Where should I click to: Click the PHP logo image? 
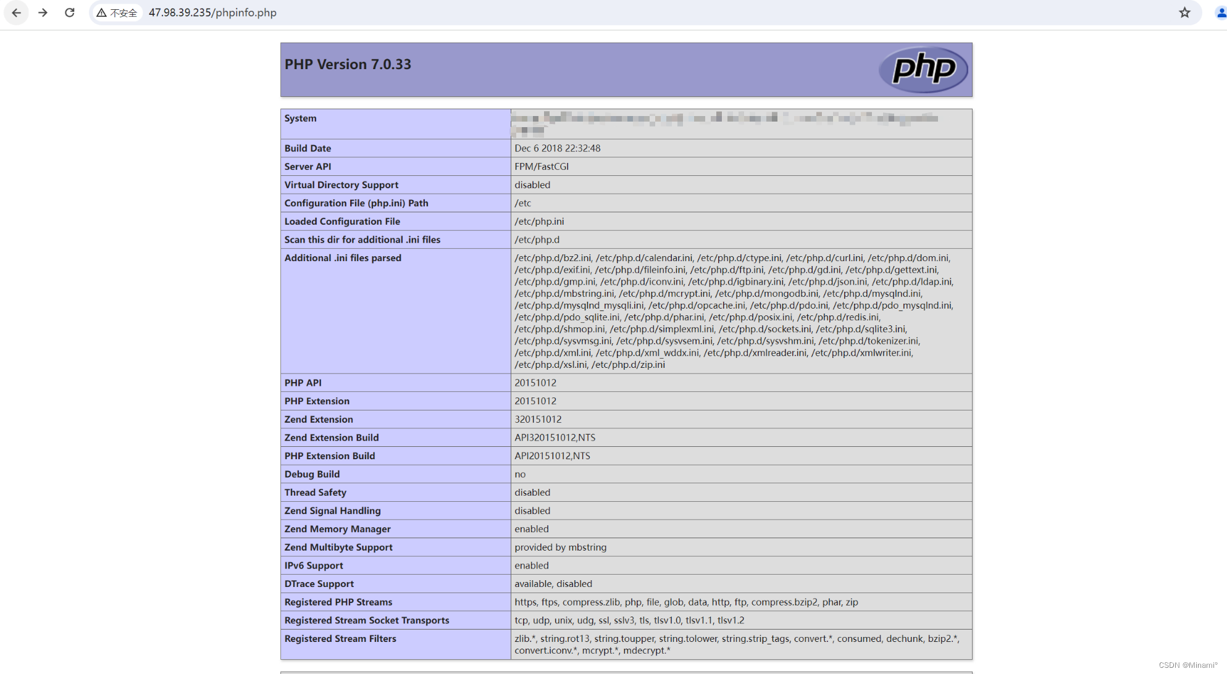click(x=923, y=69)
